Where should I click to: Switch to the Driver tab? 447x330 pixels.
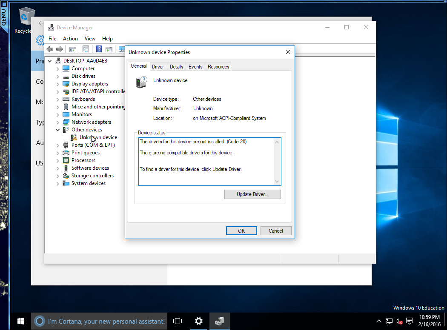point(158,67)
